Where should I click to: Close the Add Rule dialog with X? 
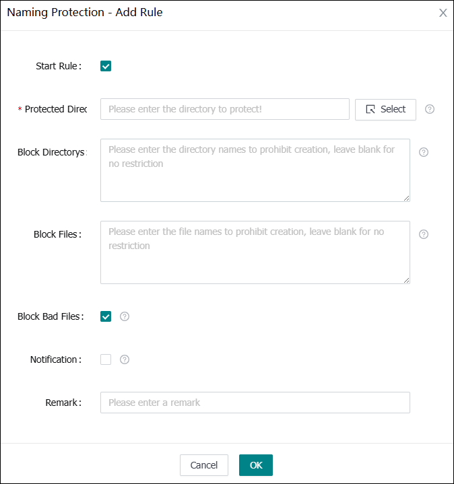[443, 13]
